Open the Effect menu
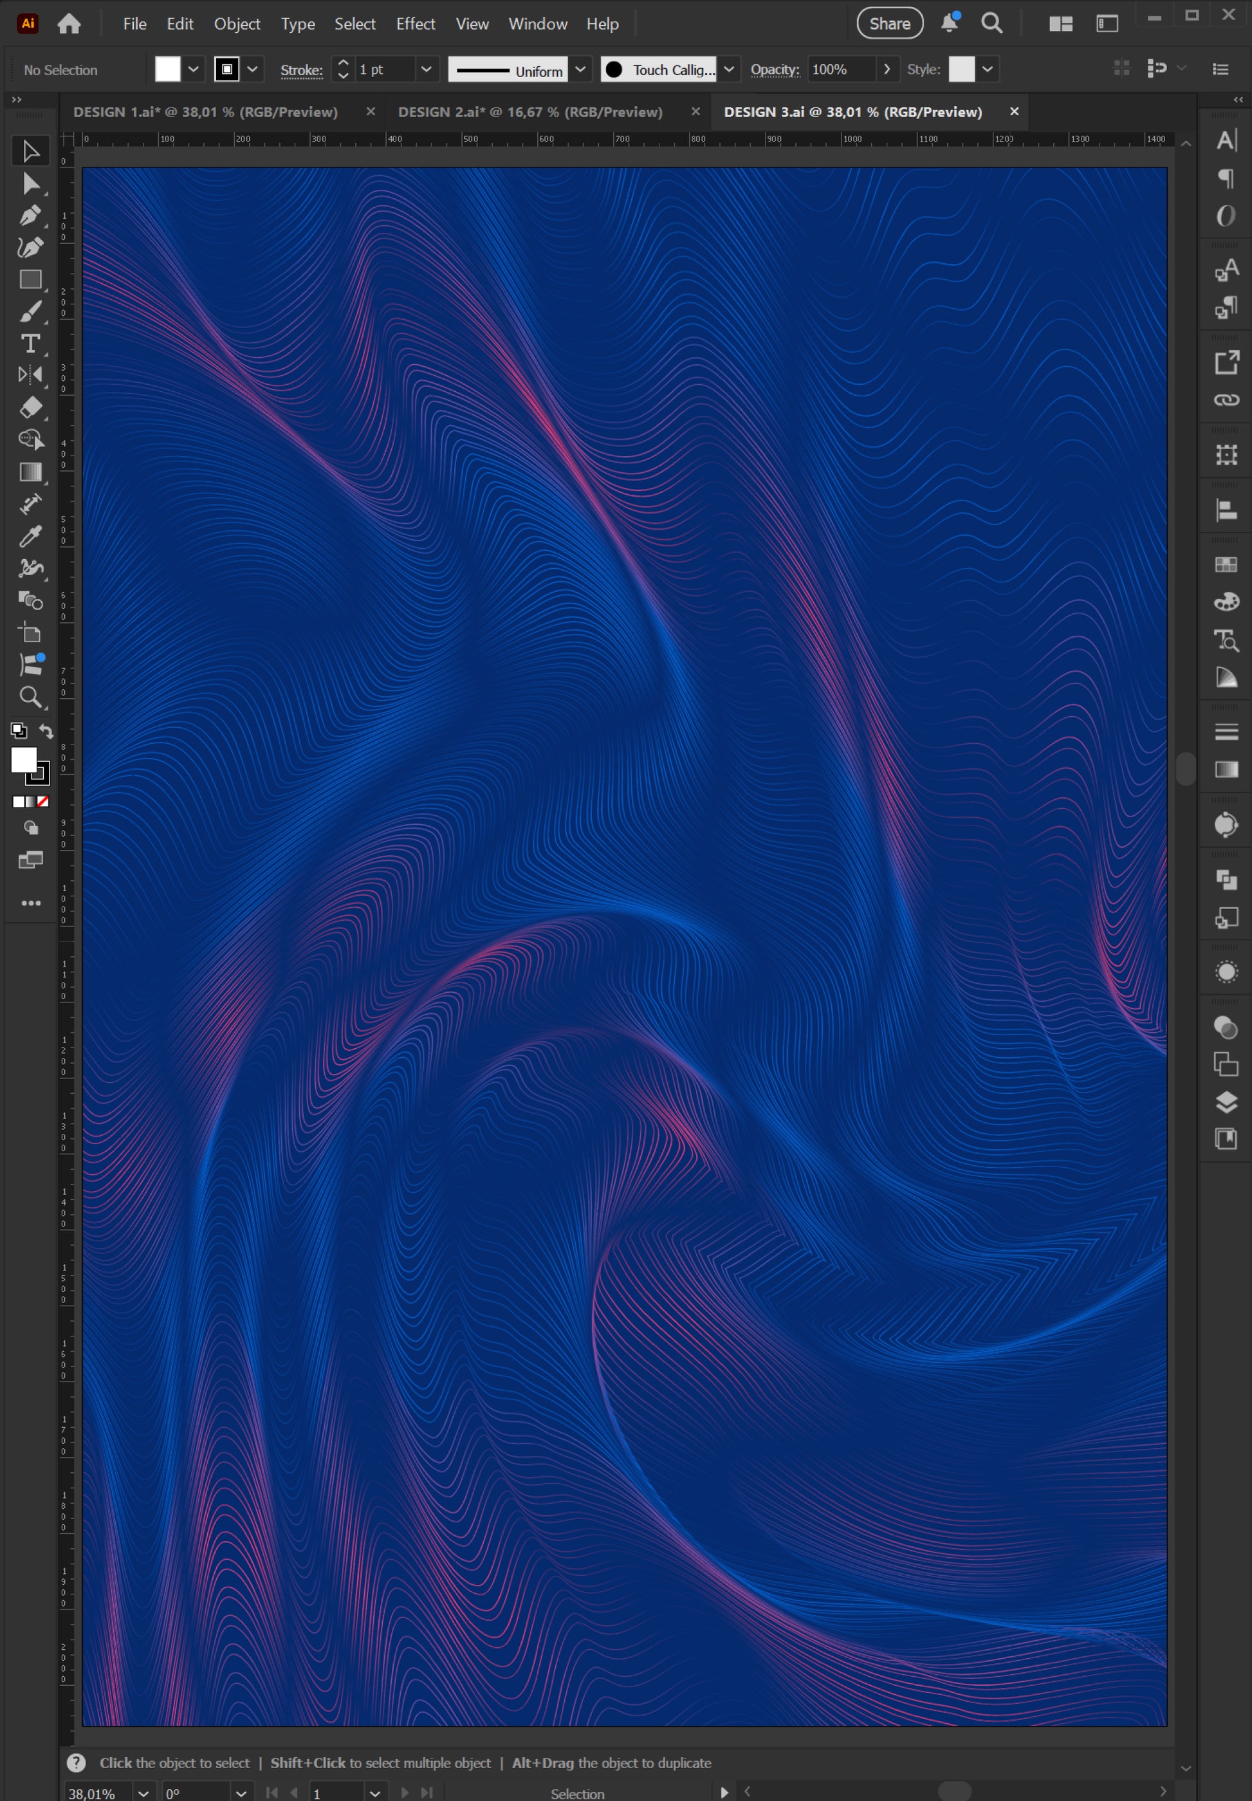The height and width of the screenshot is (1801, 1252). click(x=415, y=24)
